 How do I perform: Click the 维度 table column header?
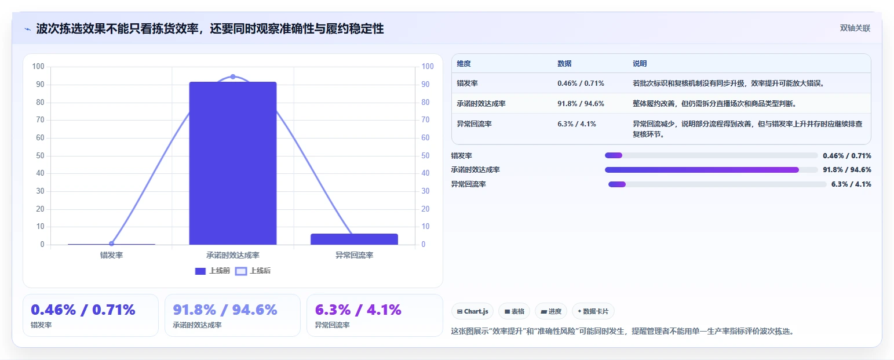tap(464, 64)
